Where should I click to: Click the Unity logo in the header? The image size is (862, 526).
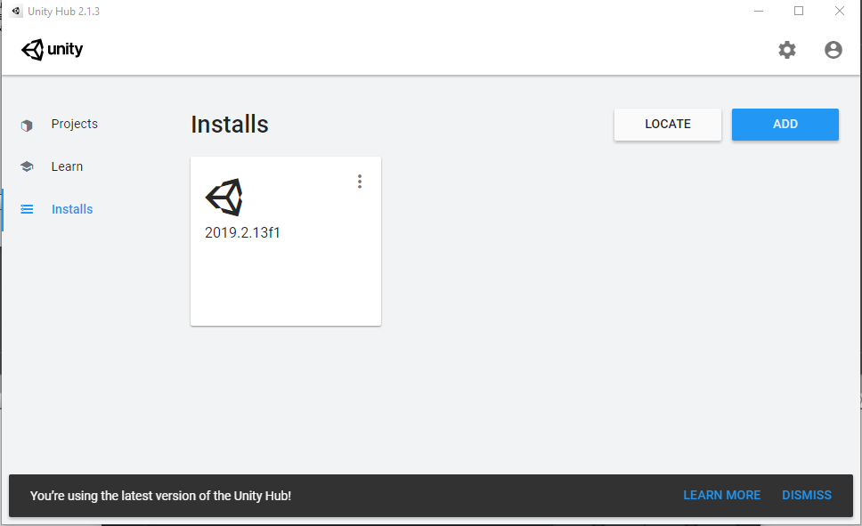pos(51,49)
